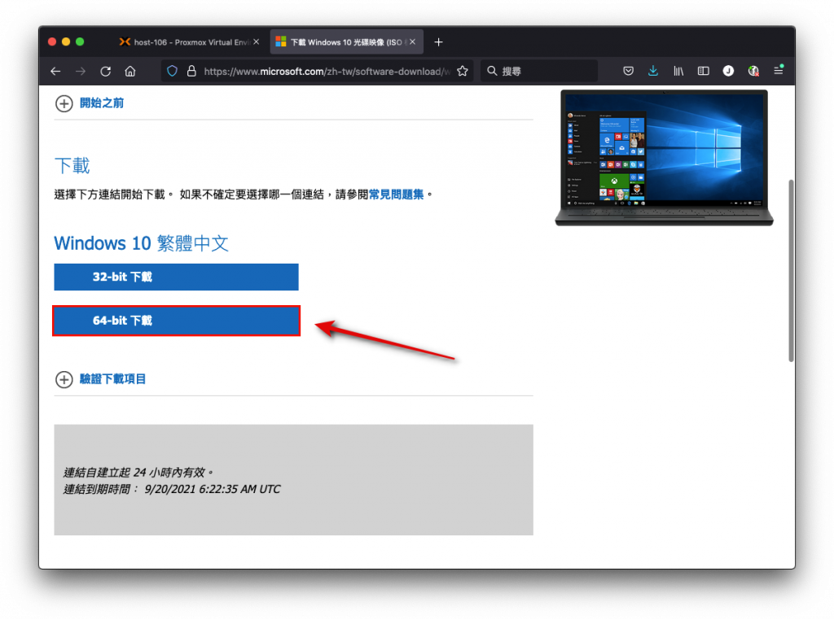
Task: Click the 64-bit 下載 button
Action: (176, 321)
